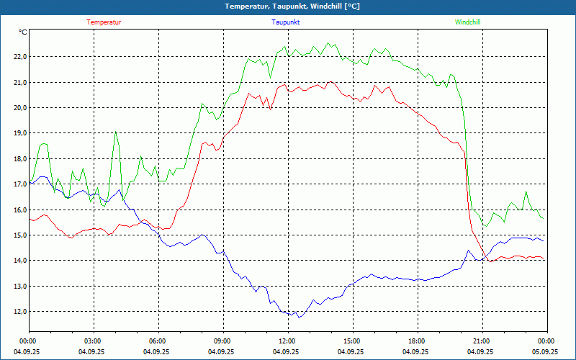The height and width of the screenshot is (360, 576).
Task: Click the 04.09.25 date below 12:00
Action: click(x=285, y=351)
